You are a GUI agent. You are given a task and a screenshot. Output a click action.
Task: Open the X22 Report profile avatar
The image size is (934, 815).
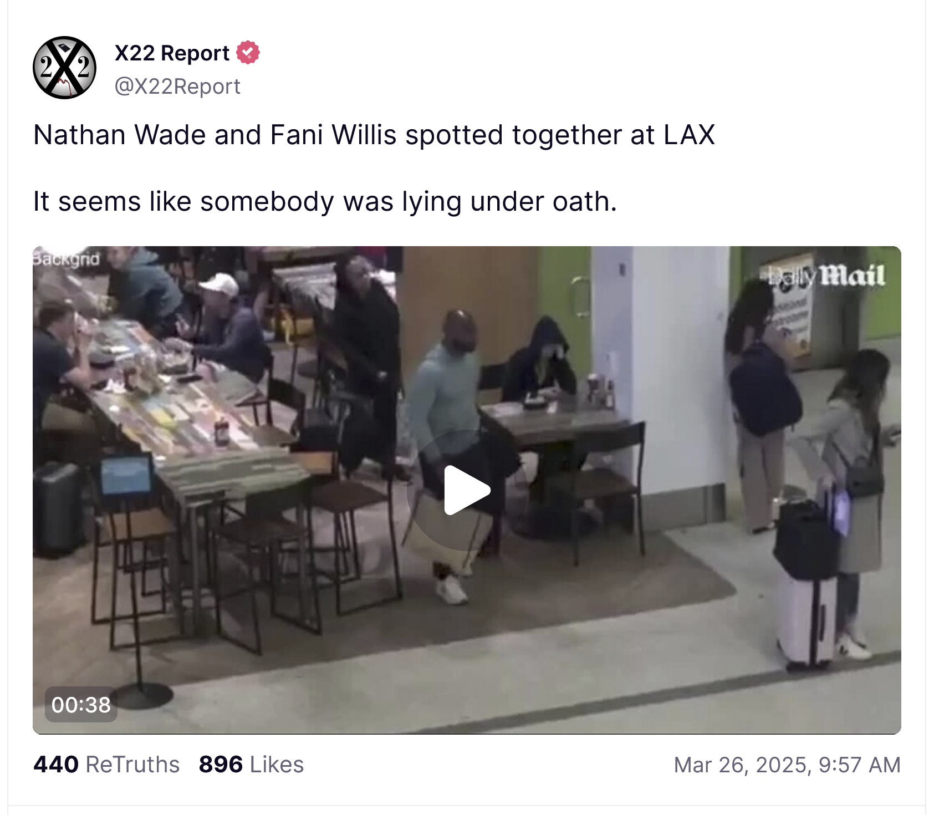pos(65,68)
